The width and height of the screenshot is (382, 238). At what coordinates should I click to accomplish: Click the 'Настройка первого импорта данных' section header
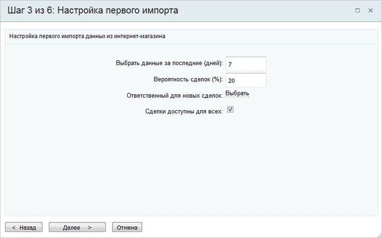point(87,36)
